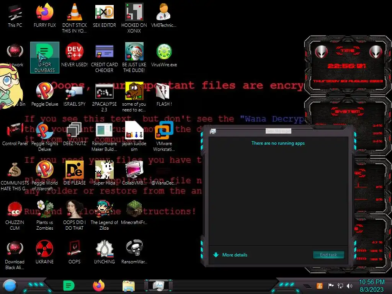392x294 pixels.
Task: Click the Task Manager window title icon
Action: click(x=213, y=131)
